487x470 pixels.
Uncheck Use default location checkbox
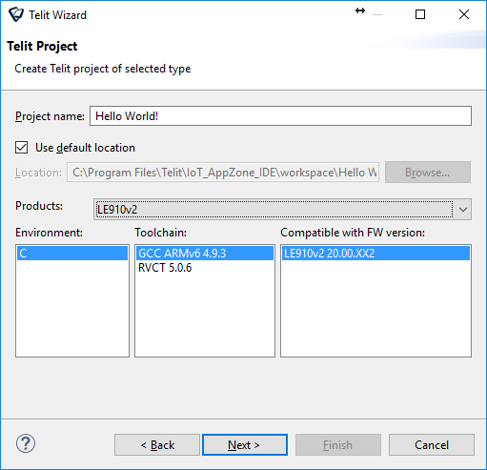tap(22, 148)
